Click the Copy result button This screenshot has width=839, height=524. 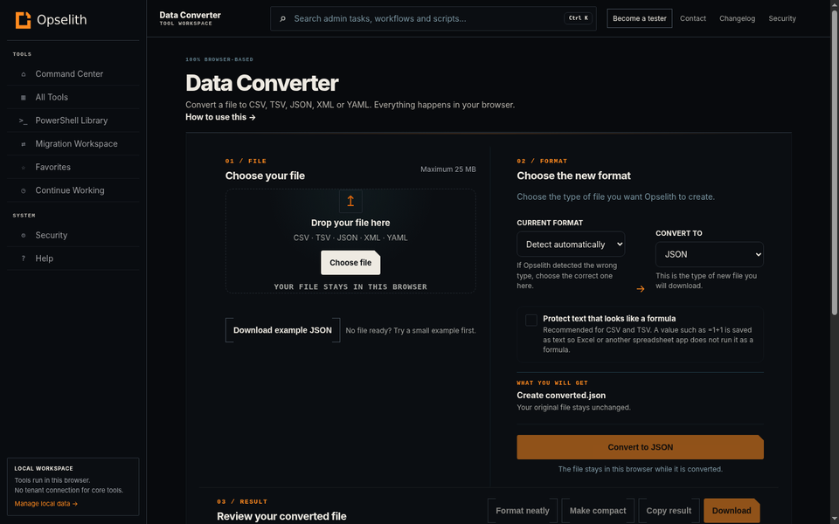click(x=669, y=511)
